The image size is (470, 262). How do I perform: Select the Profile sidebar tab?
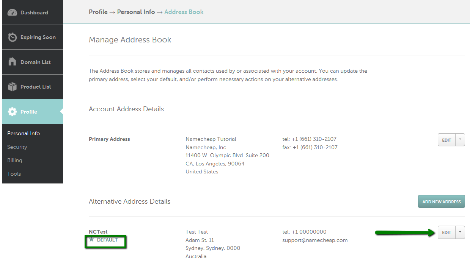pyautogui.click(x=32, y=112)
